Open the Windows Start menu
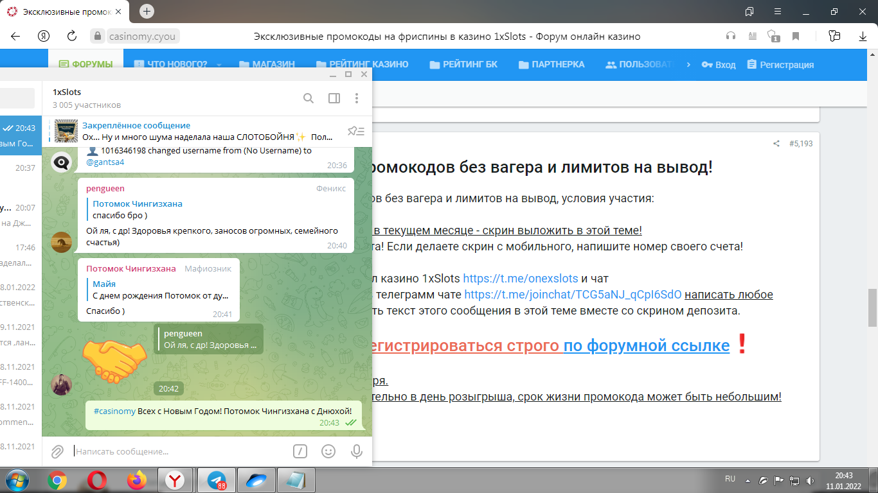878x493 pixels. tap(17, 480)
